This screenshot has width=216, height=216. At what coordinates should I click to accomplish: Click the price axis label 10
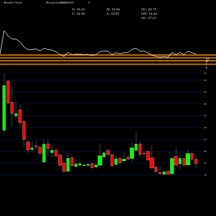205,175
